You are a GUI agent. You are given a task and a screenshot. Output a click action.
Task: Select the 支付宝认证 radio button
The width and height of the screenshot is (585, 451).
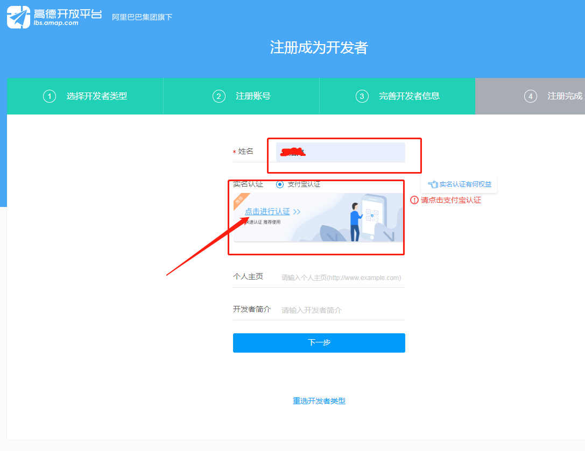point(279,184)
